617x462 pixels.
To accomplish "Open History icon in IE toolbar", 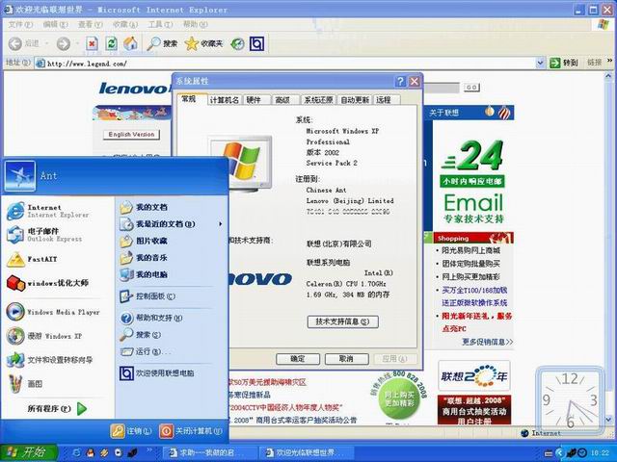I will [x=237, y=44].
